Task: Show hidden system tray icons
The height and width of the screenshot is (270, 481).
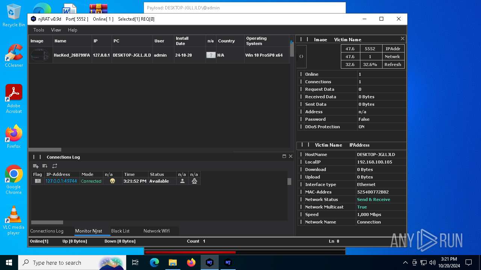Action: click(x=405, y=262)
